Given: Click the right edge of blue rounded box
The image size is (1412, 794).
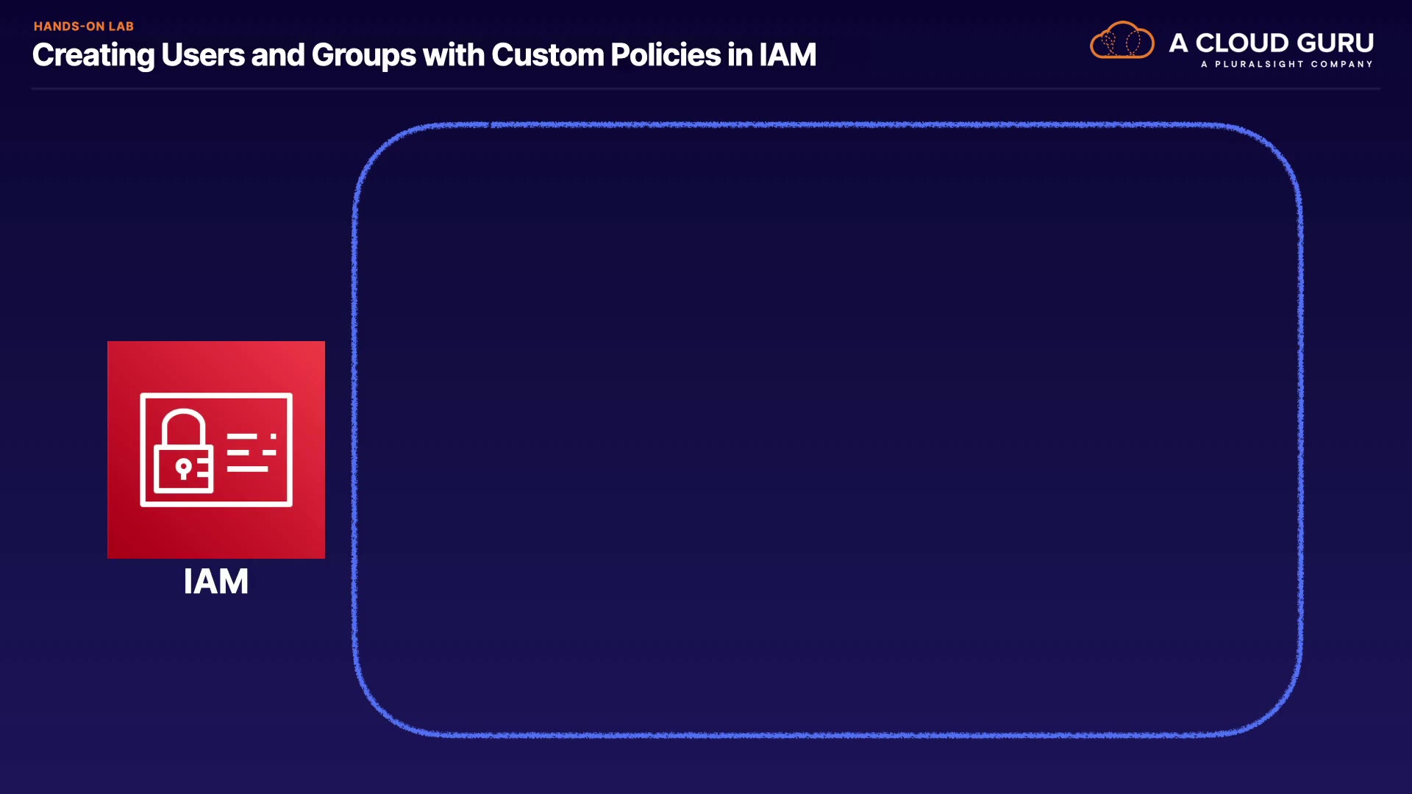Looking at the screenshot, I should point(1300,430).
